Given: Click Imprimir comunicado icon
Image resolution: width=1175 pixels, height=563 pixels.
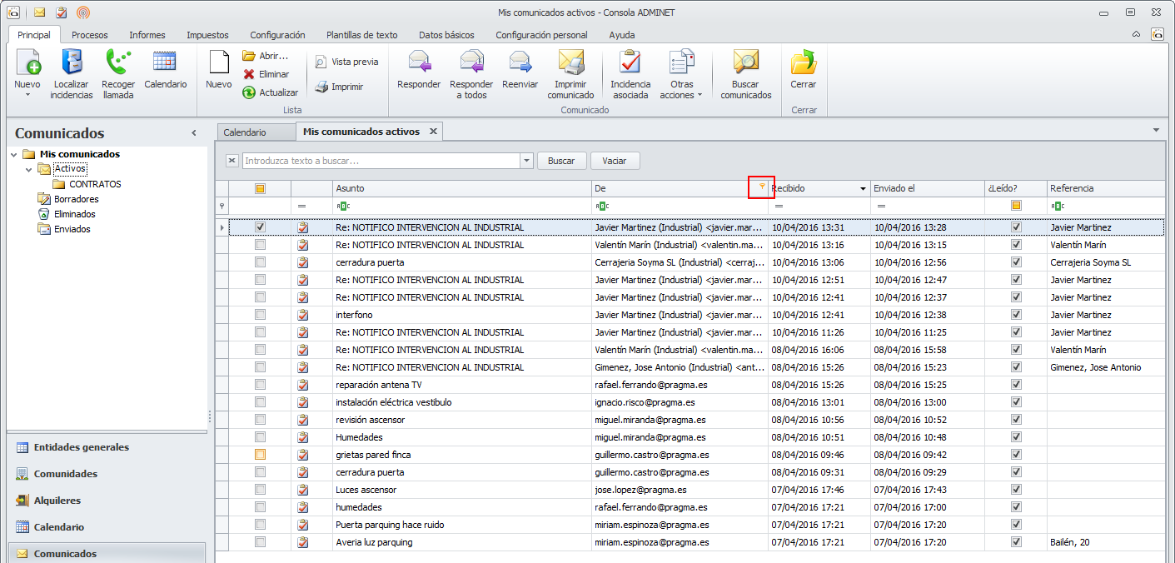Looking at the screenshot, I should (570, 63).
